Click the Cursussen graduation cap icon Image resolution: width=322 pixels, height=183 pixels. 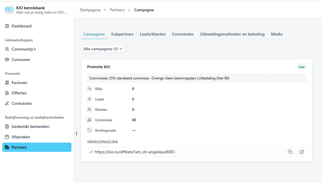(x=7, y=60)
